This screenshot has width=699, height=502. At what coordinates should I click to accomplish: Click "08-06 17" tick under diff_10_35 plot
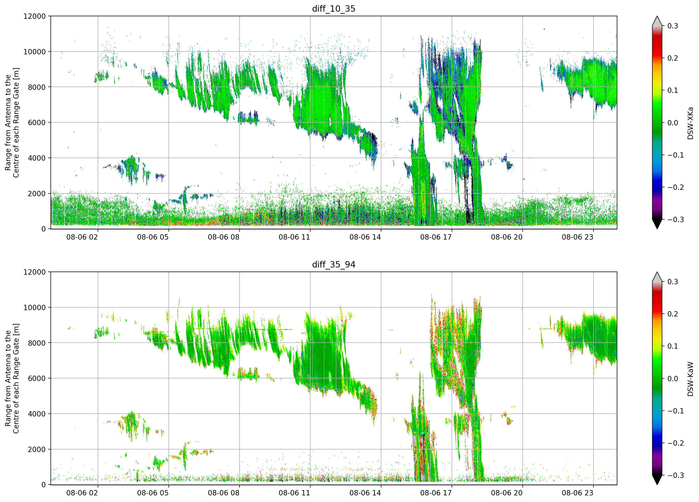click(x=436, y=237)
